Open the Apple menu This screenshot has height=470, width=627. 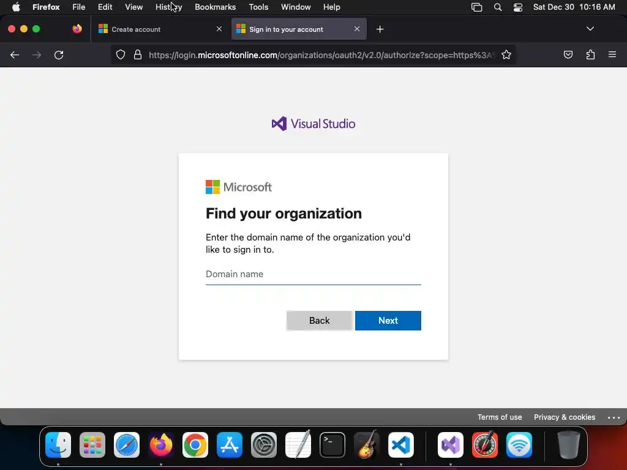tap(16, 7)
